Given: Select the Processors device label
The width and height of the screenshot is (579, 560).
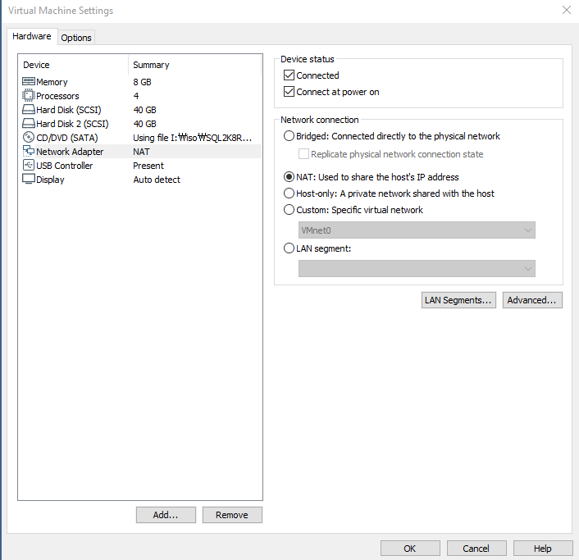Looking at the screenshot, I should coord(57,96).
